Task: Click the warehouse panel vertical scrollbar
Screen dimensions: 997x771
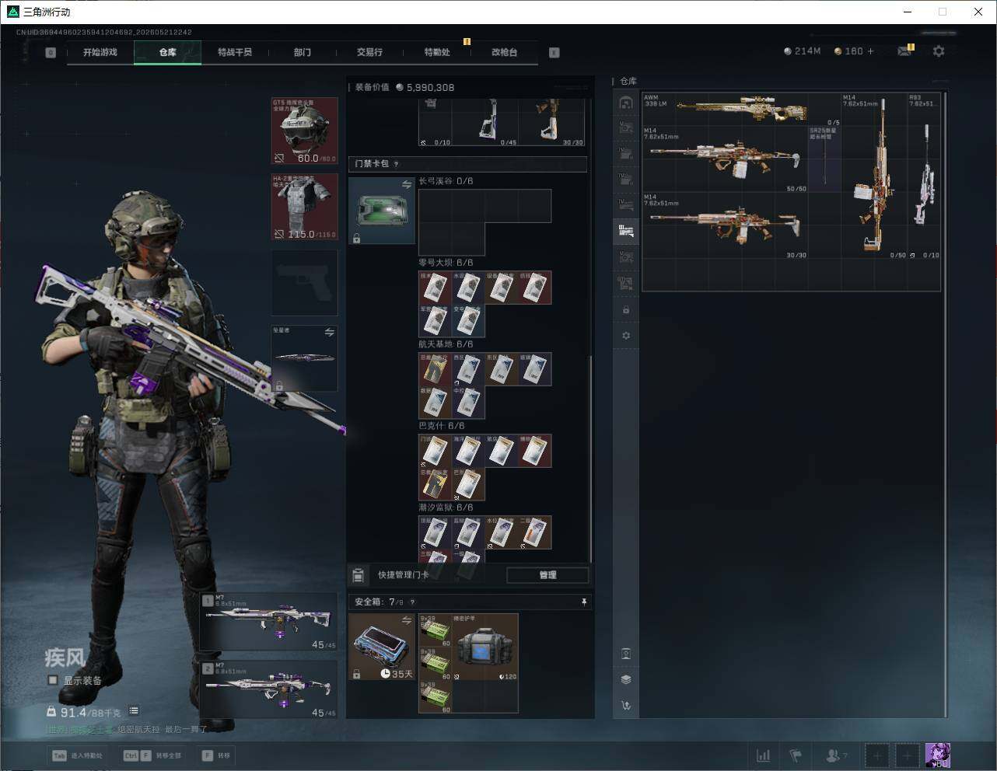Action: pos(945,404)
